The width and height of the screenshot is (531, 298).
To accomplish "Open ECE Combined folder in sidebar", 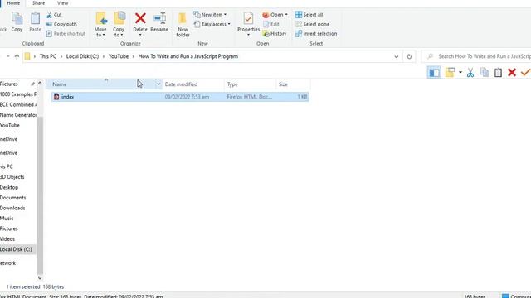I will 18,105.
